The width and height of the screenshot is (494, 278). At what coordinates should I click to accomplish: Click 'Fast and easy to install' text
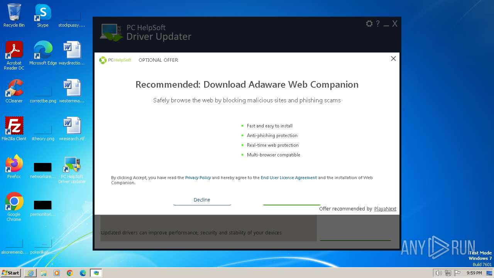tap(270, 126)
